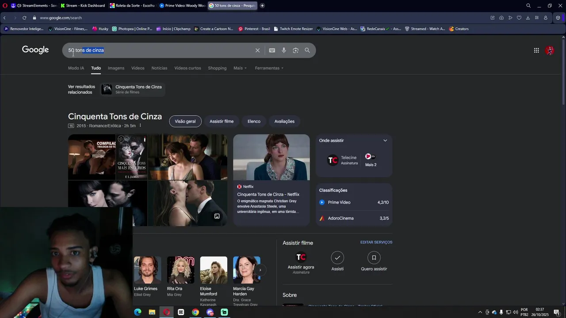Open CapCut from the taskbar
The image size is (566, 318).
point(181,312)
